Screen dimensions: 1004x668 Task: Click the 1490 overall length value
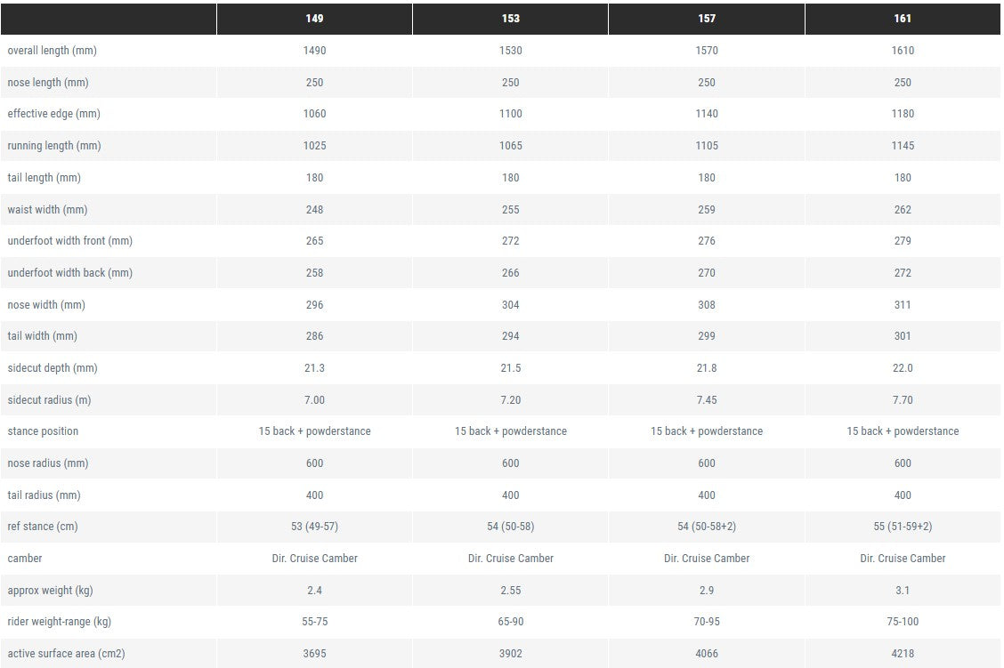pos(314,51)
